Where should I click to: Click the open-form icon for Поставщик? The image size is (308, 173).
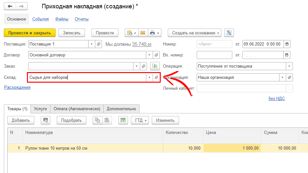[98, 44]
